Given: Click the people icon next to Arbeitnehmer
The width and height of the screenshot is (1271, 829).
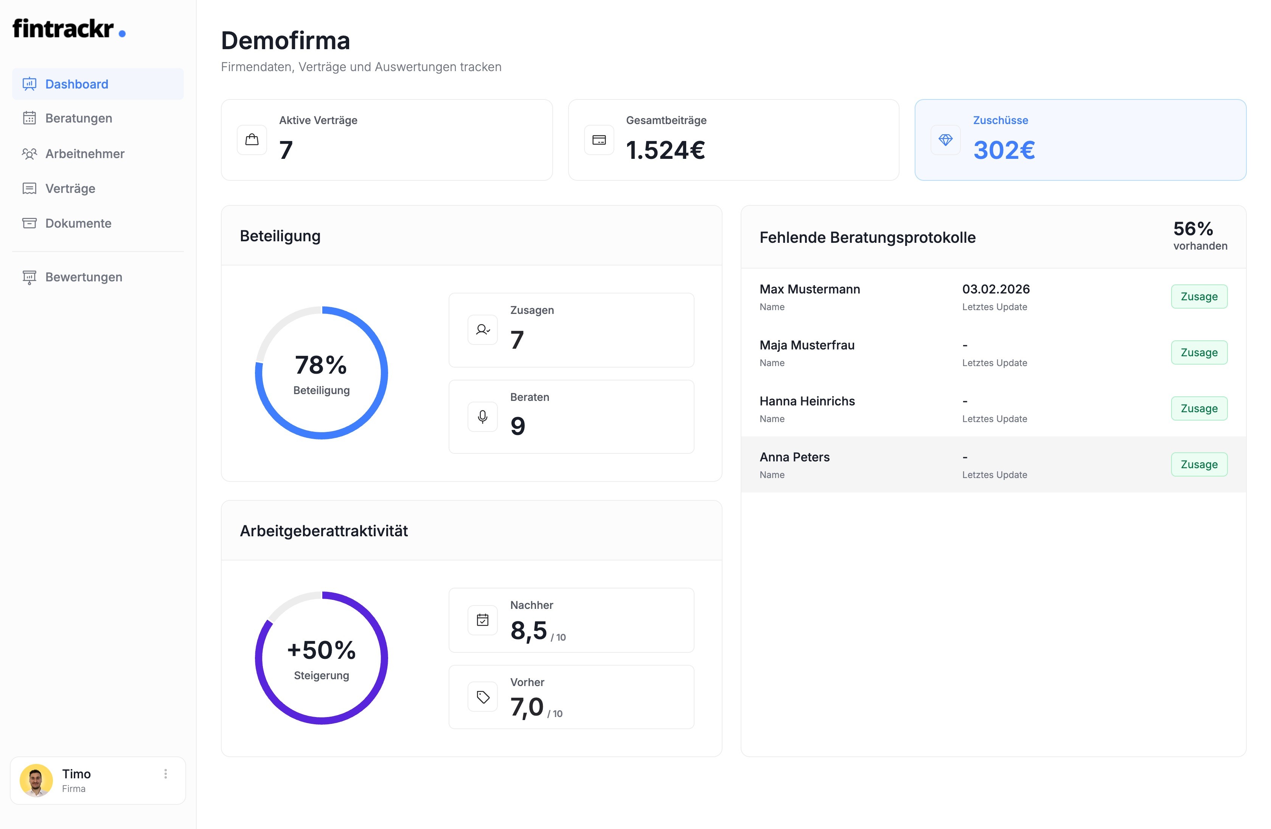Looking at the screenshot, I should (30, 154).
